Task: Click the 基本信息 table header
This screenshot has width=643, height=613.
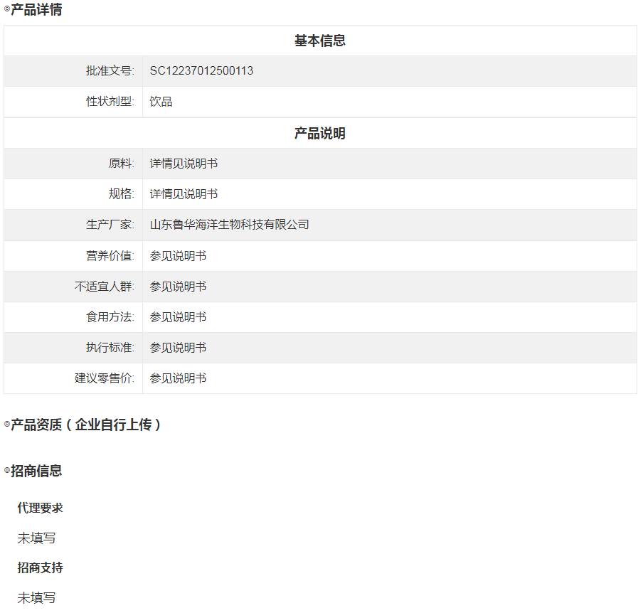Action: 320,41
